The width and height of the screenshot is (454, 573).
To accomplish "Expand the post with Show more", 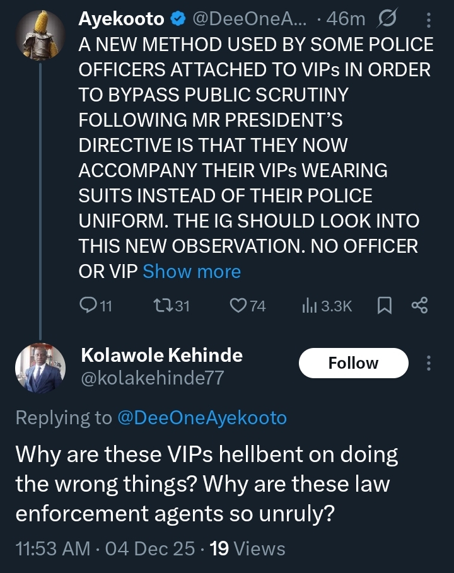I will click(192, 272).
